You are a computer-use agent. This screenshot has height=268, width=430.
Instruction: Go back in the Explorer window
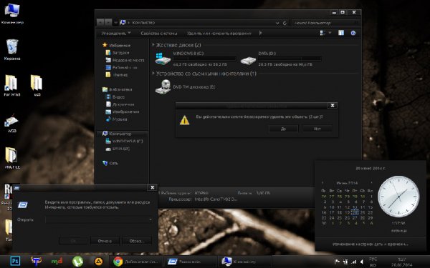100,22
